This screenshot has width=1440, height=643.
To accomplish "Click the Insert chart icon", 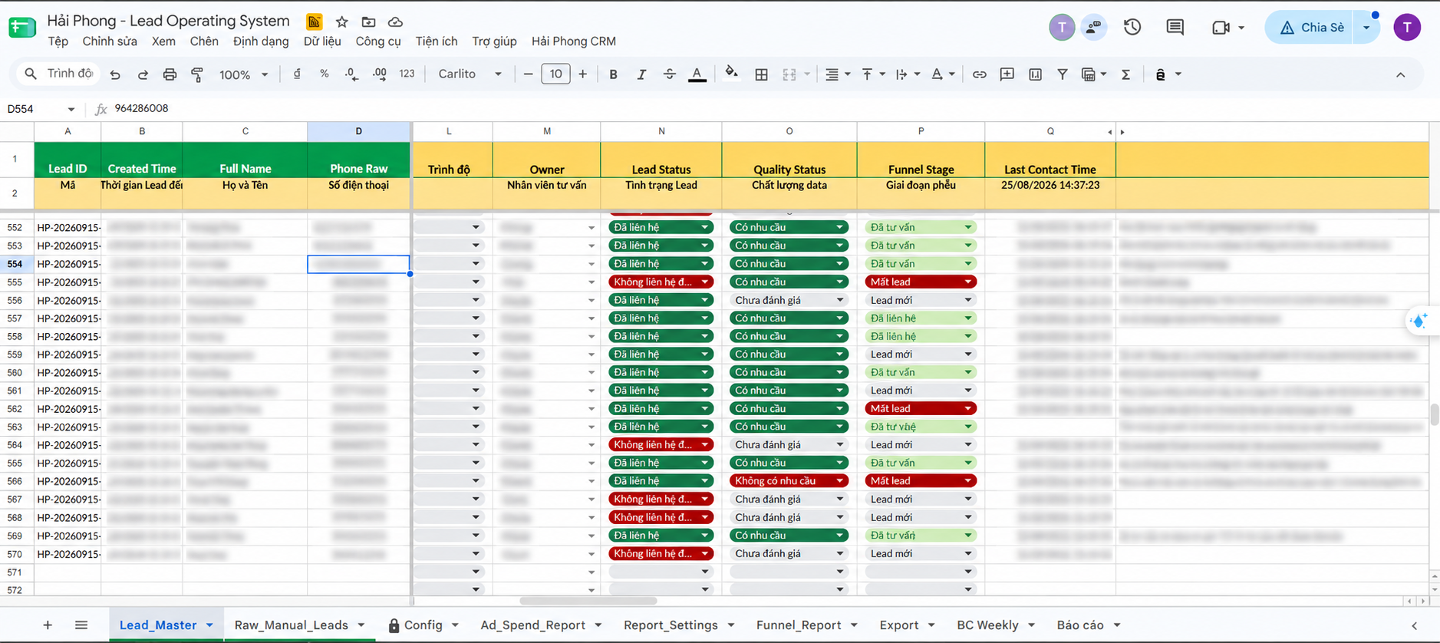I will pos(1035,74).
